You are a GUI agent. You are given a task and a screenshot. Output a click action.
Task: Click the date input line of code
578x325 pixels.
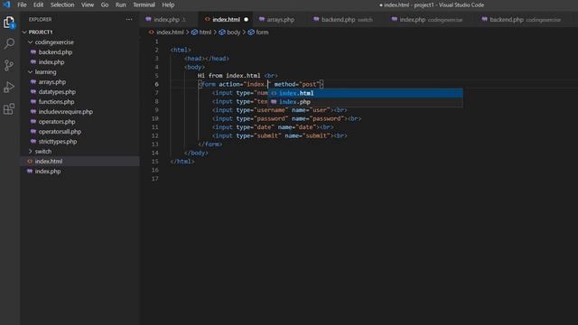pyautogui.click(x=273, y=127)
